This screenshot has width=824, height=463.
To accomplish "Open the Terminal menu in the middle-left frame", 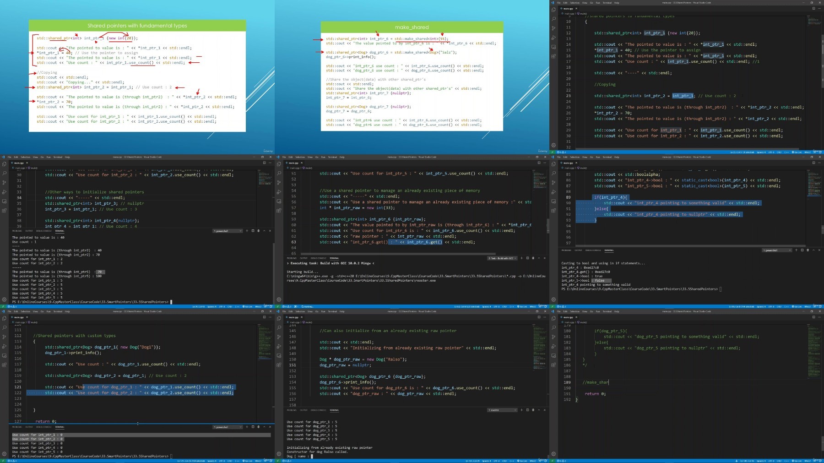I will [x=58, y=157].
